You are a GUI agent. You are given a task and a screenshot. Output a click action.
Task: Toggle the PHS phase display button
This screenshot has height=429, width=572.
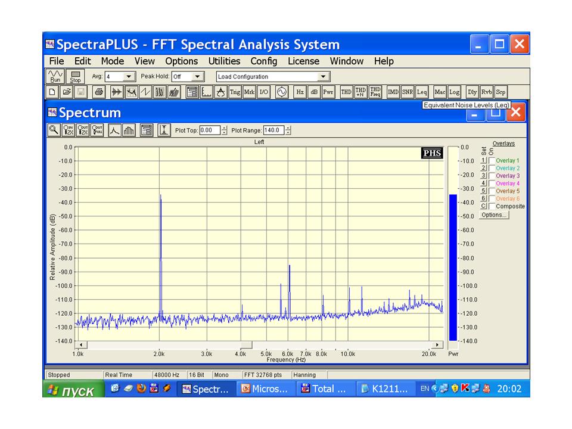click(433, 153)
